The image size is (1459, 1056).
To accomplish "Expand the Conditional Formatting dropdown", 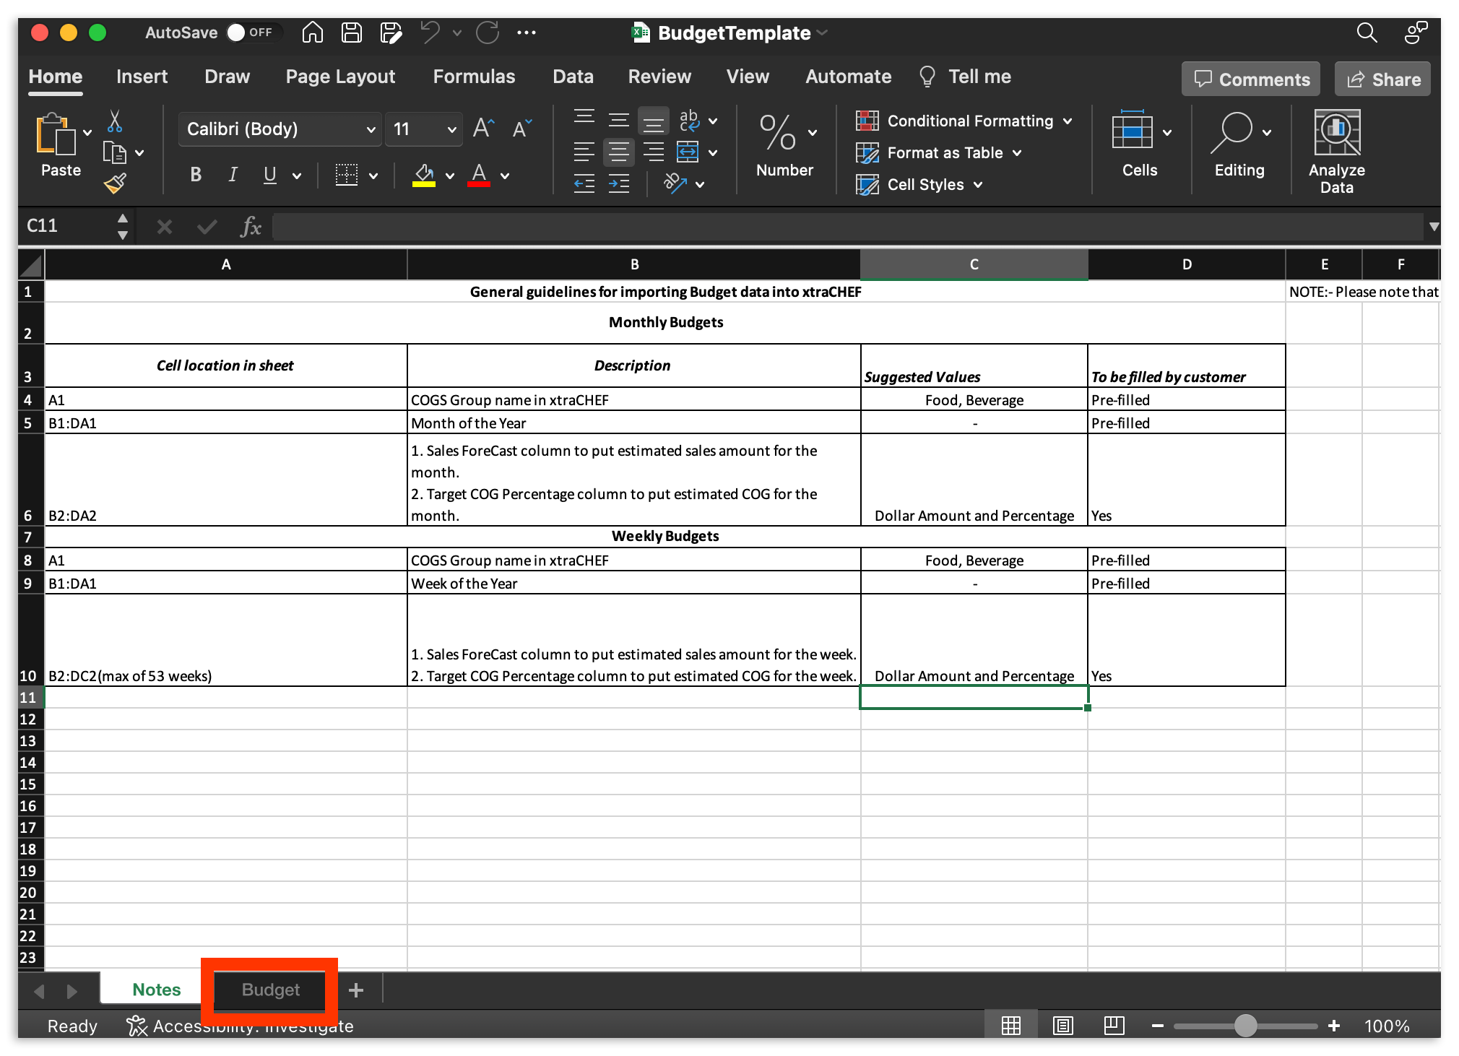I will pos(964,121).
